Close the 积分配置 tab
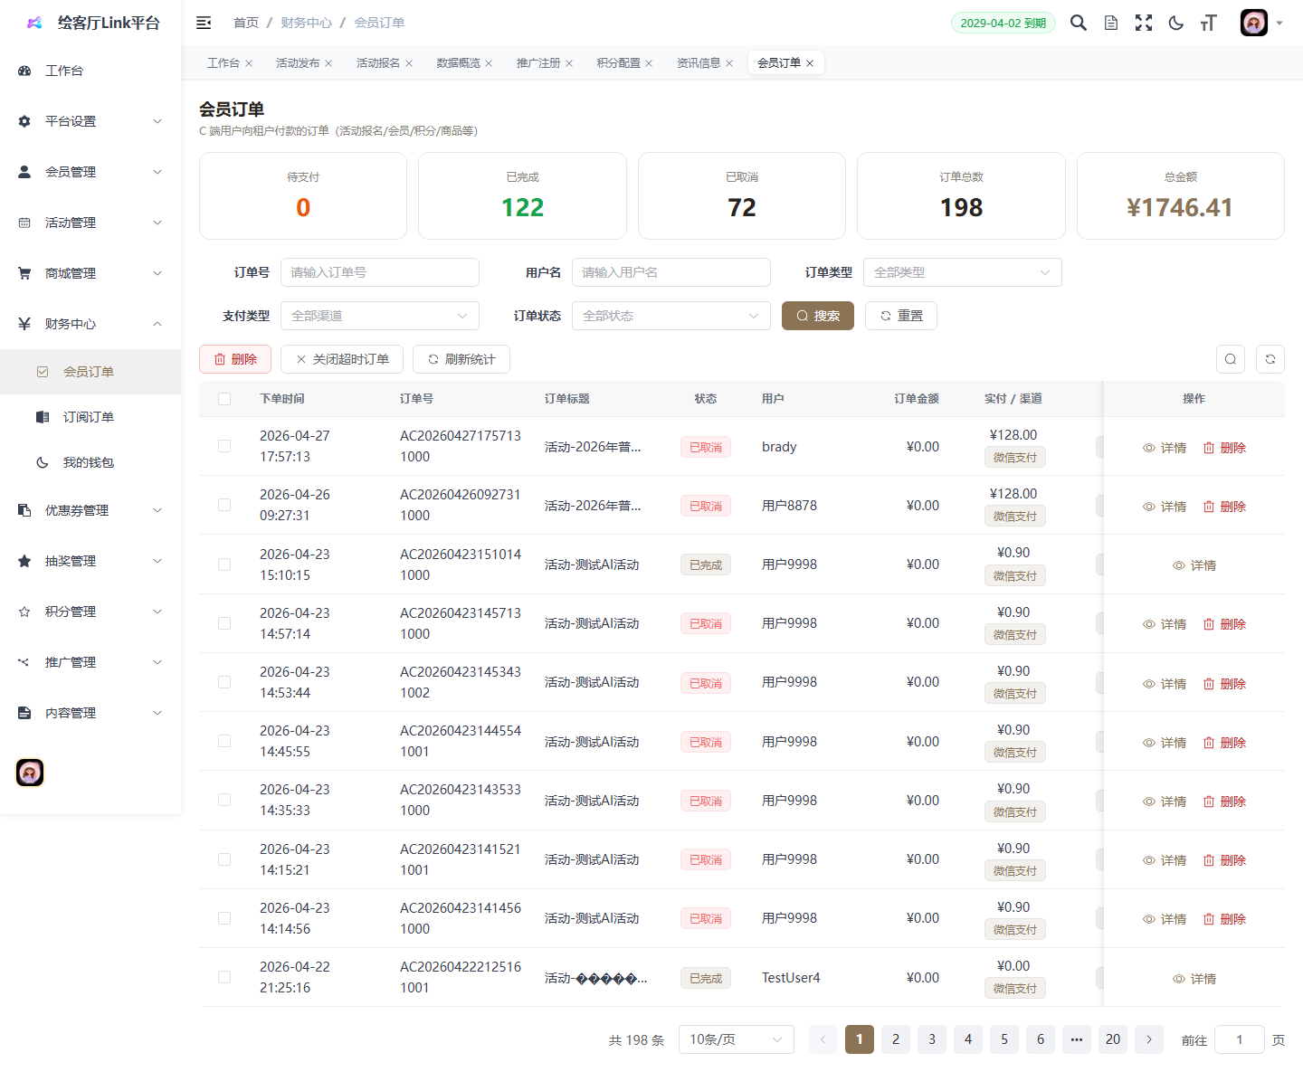 click(649, 63)
